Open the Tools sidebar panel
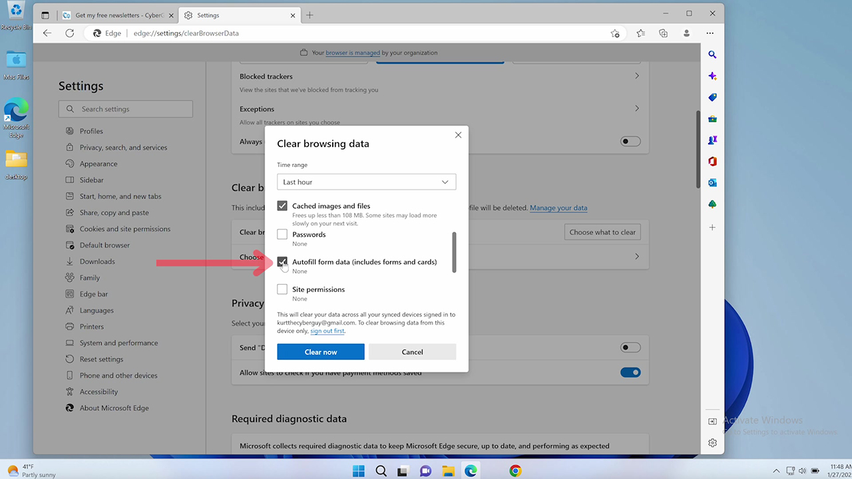Viewport: 852px width, 479px height. 712,118
